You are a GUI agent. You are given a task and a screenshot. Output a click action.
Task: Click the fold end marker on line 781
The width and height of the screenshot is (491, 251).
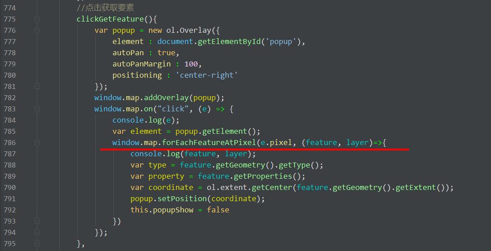[37, 86]
